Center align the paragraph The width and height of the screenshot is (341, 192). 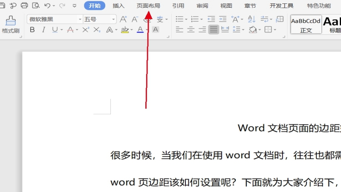pyautogui.click(x=191, y=29)
